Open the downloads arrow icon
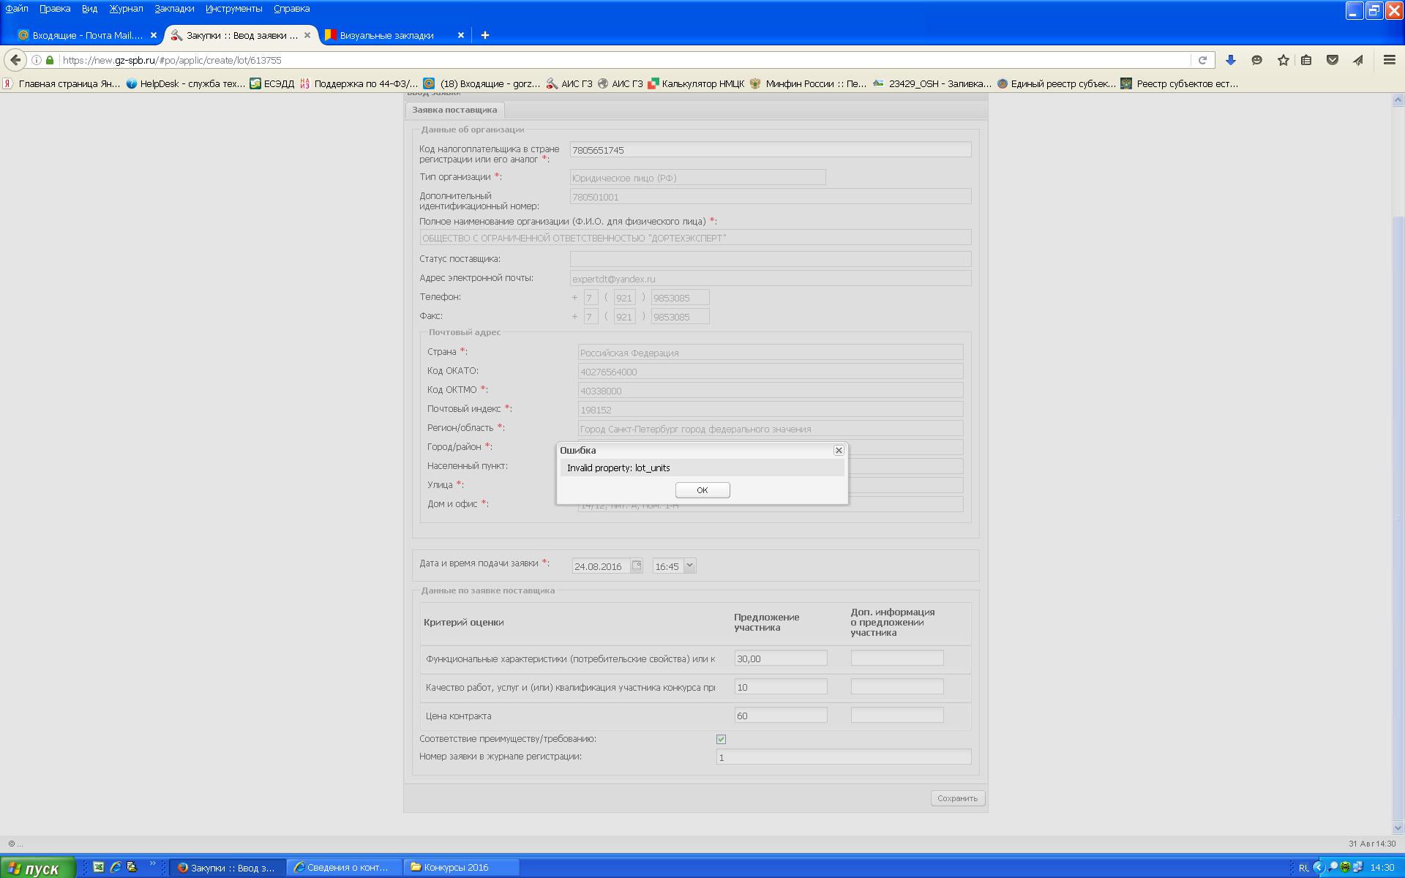The image size is (1405, 878). pyautogui.click(x=1231, y=60)
